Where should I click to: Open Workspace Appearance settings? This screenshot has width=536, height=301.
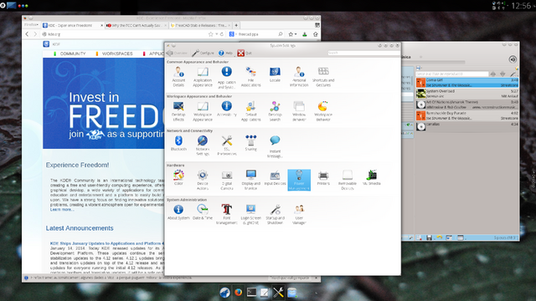pyautogui.click(x=203, y=111)
